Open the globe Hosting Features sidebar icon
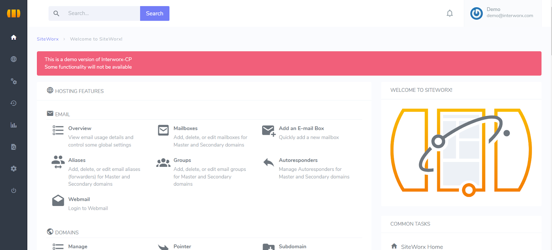 tap(13, 59)
